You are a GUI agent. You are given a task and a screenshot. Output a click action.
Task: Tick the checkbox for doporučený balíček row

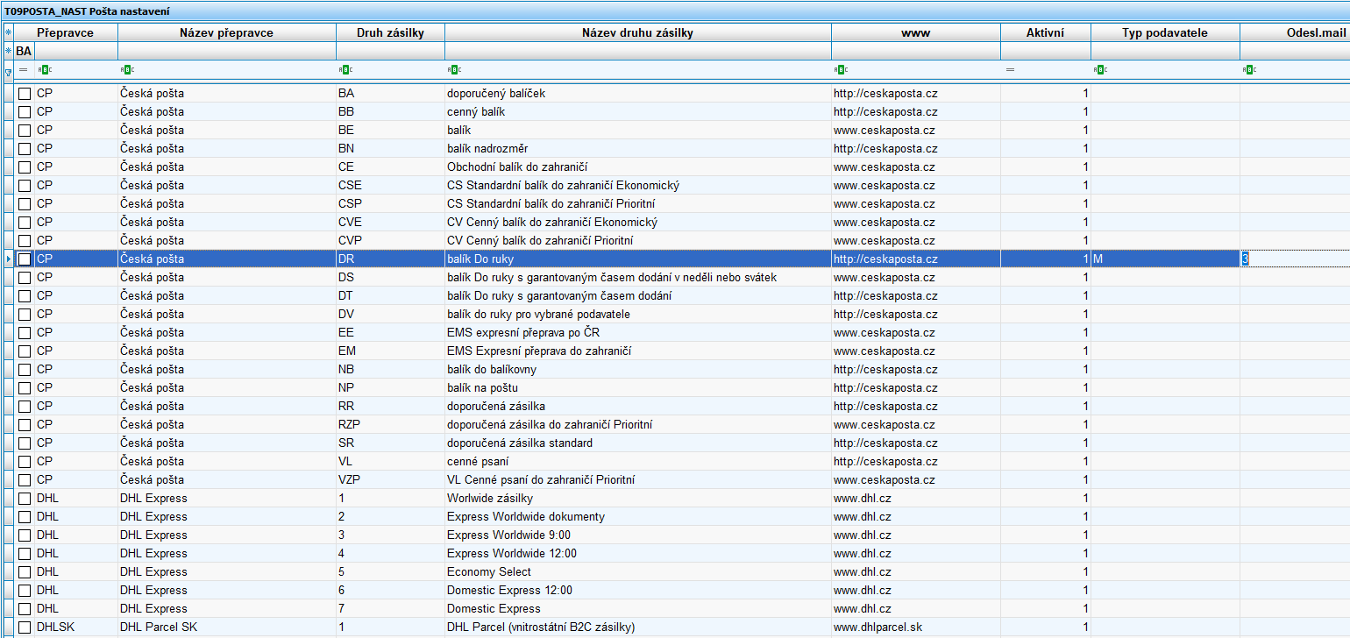click(x=25, y=93)
